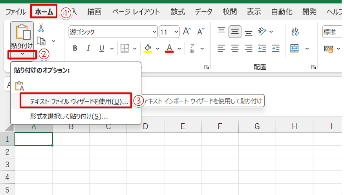The width and height of the screenshot is (344, 195).
Task: Increase font size with larger A icon
Action: click(x=187, y=31)
